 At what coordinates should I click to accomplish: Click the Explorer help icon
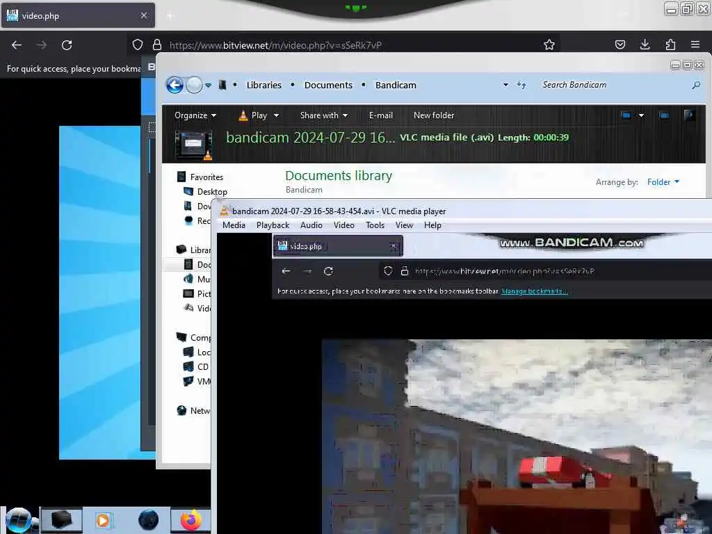pos(689,115)
